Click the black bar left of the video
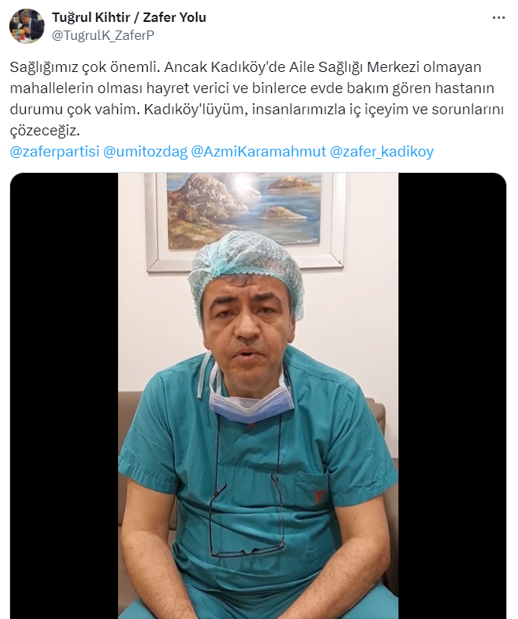 pos(64,395)
